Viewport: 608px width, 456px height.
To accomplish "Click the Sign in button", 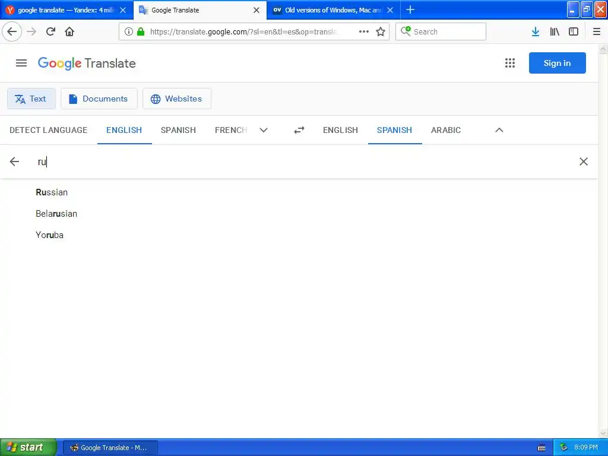I will [557, 63].
